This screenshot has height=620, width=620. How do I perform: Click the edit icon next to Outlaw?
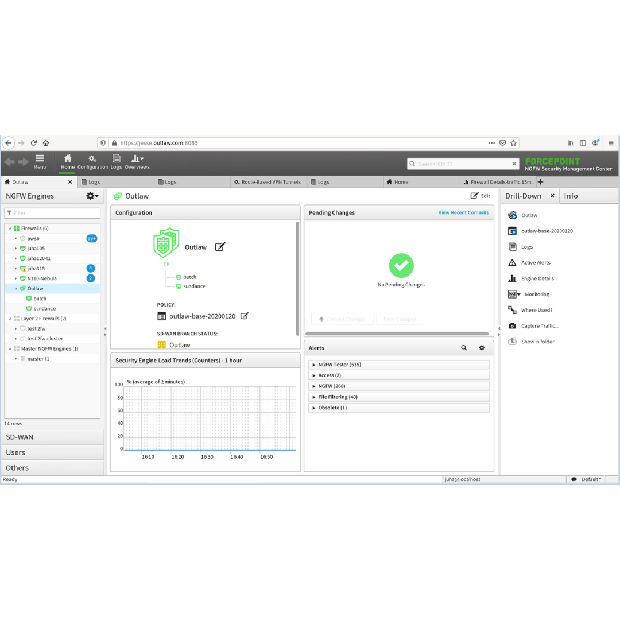[x=220, y=247]
